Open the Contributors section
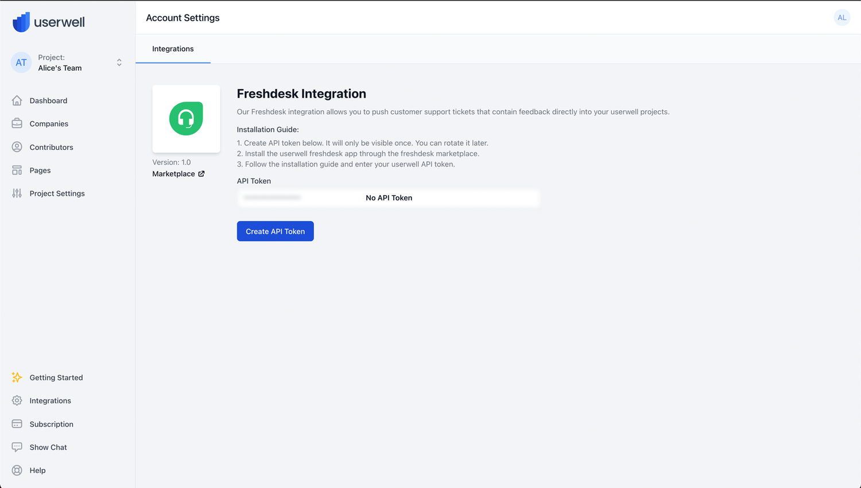 coord(18,147)
